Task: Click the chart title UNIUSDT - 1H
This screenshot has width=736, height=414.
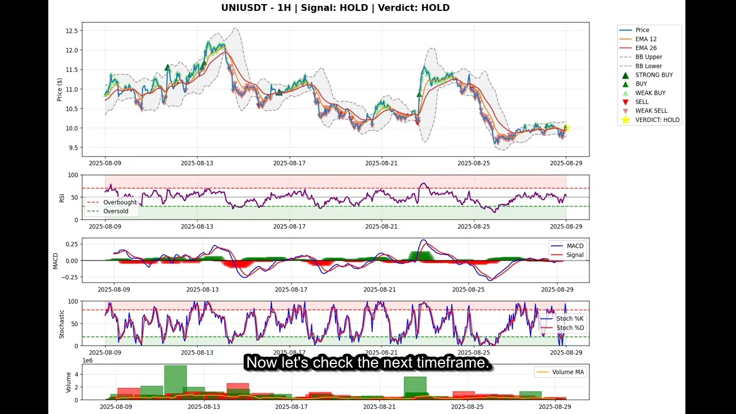Action: point(258,7)
